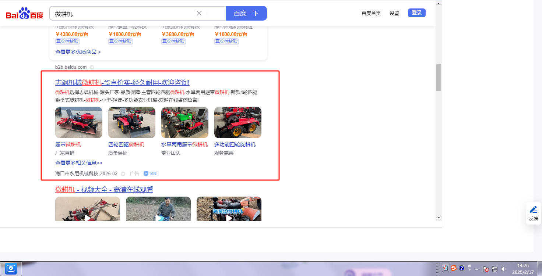Click the 登录 login button
This screenshot has height=276, width=542.
pos(417,13)
